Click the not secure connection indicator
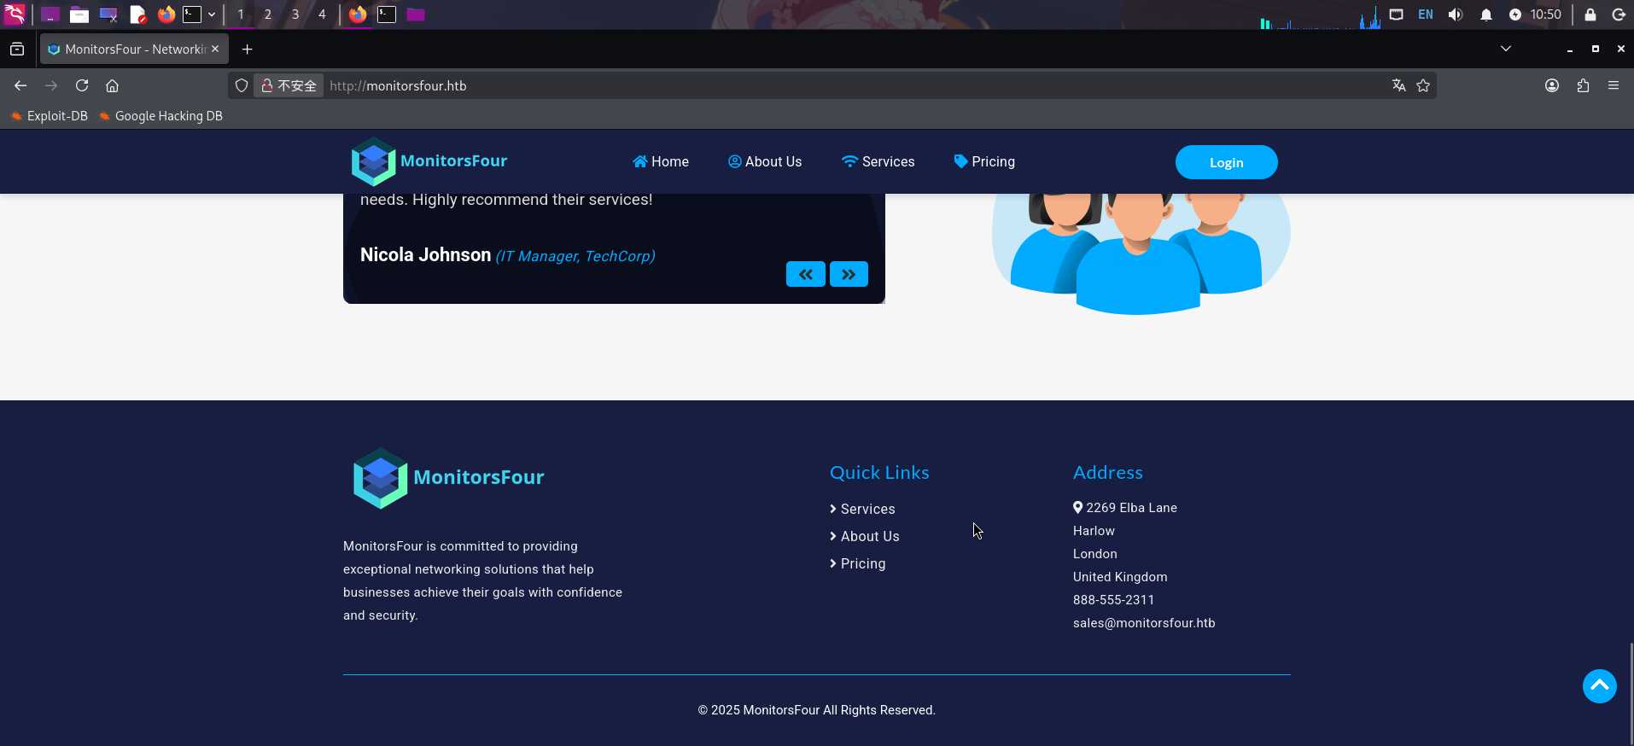 coord(289,85)
